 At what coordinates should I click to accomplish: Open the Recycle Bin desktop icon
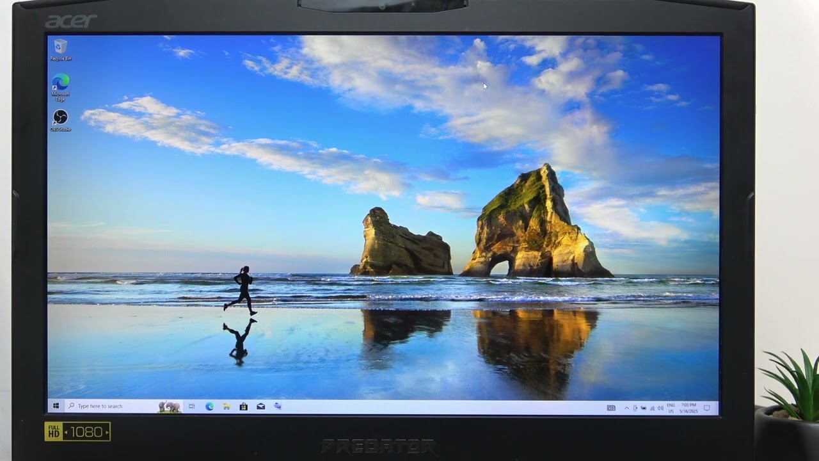(61, 50)
